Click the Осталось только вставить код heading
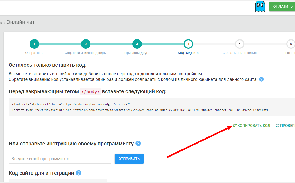Screen dimensions: 295x183 48,65
